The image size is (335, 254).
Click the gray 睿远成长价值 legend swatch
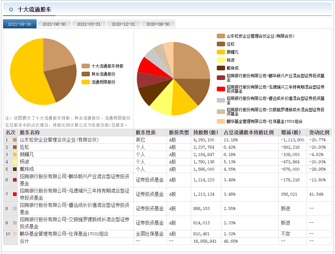[x=221, y=100]
